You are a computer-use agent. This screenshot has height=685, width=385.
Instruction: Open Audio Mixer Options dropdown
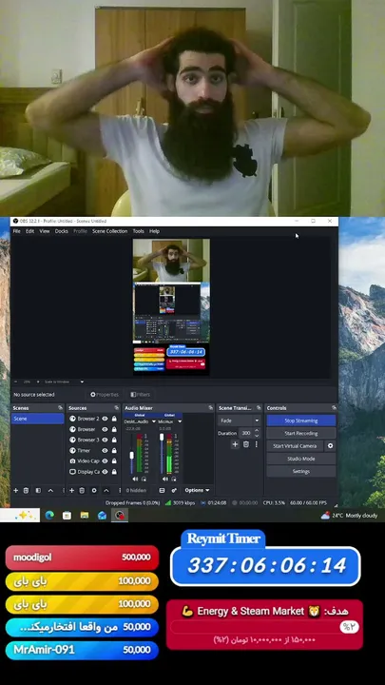coord(197,490)
